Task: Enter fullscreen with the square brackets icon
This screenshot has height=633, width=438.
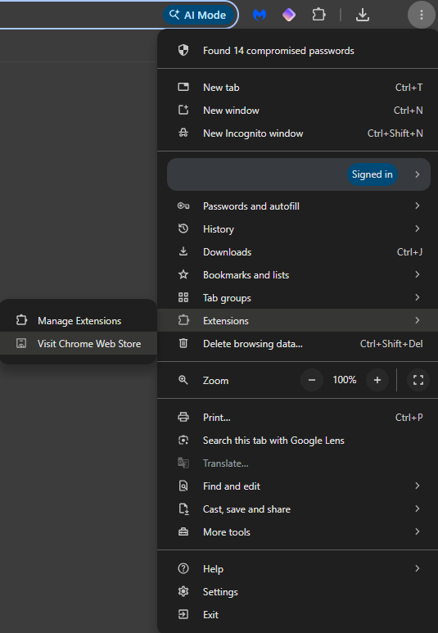Action: pos(418,380)
